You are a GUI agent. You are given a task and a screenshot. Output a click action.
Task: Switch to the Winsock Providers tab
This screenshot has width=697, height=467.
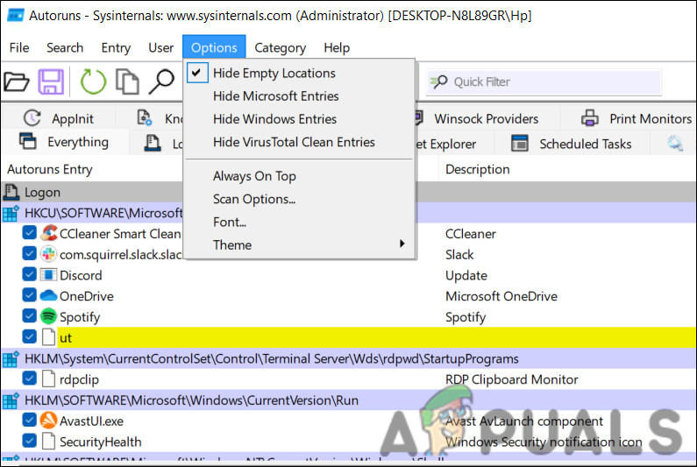(487, 118)
